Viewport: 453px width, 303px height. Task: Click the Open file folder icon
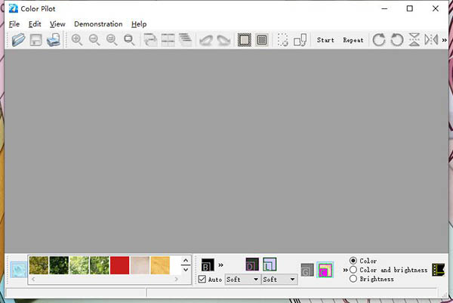[x=17, y=40]
